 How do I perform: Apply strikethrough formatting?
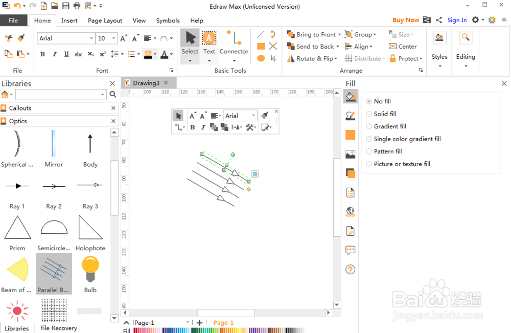[x=79, y=54]
